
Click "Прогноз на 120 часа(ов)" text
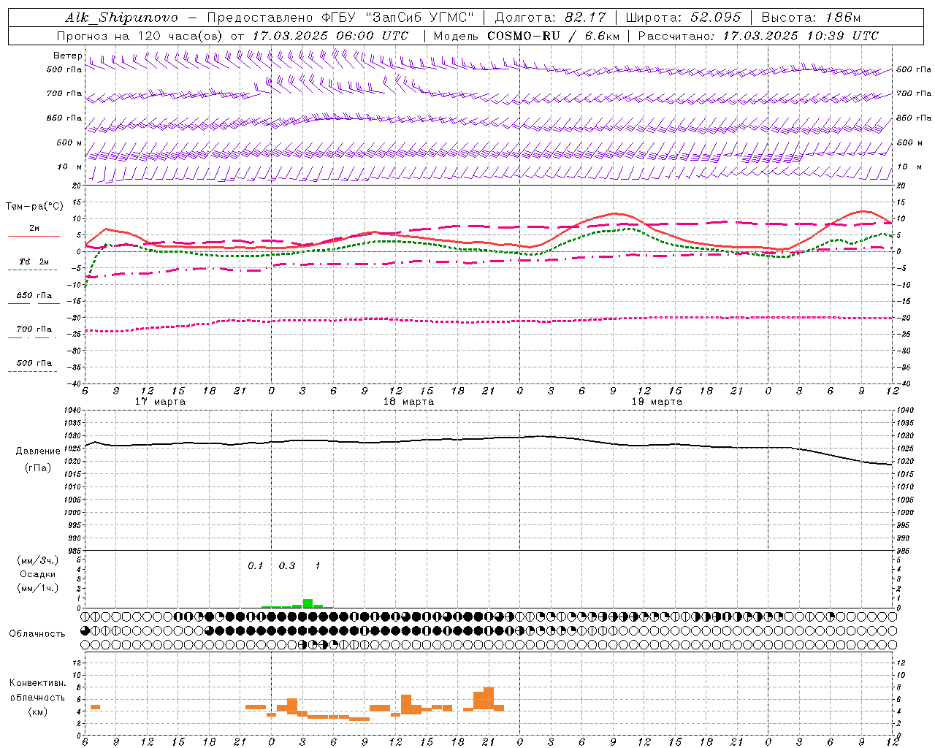tap(140, 36)
